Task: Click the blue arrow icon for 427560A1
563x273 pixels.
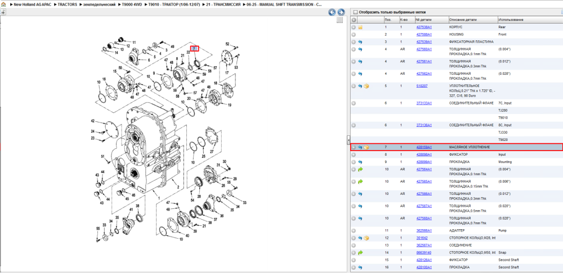Action: click(360, 49)
